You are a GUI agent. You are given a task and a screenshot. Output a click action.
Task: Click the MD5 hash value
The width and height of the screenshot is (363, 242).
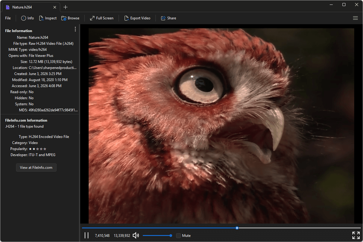53,110
